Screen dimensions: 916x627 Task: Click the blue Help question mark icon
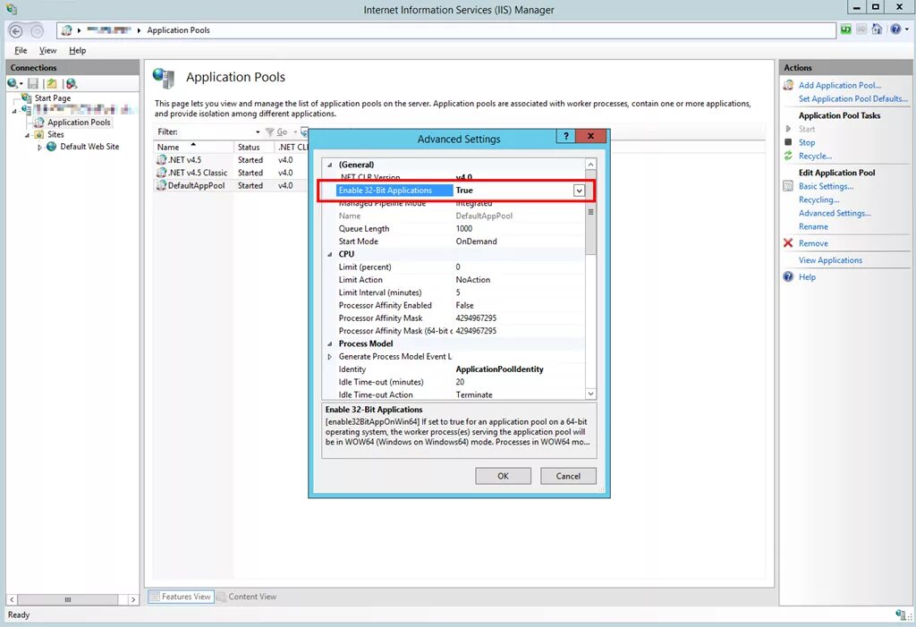coord(895,30)
